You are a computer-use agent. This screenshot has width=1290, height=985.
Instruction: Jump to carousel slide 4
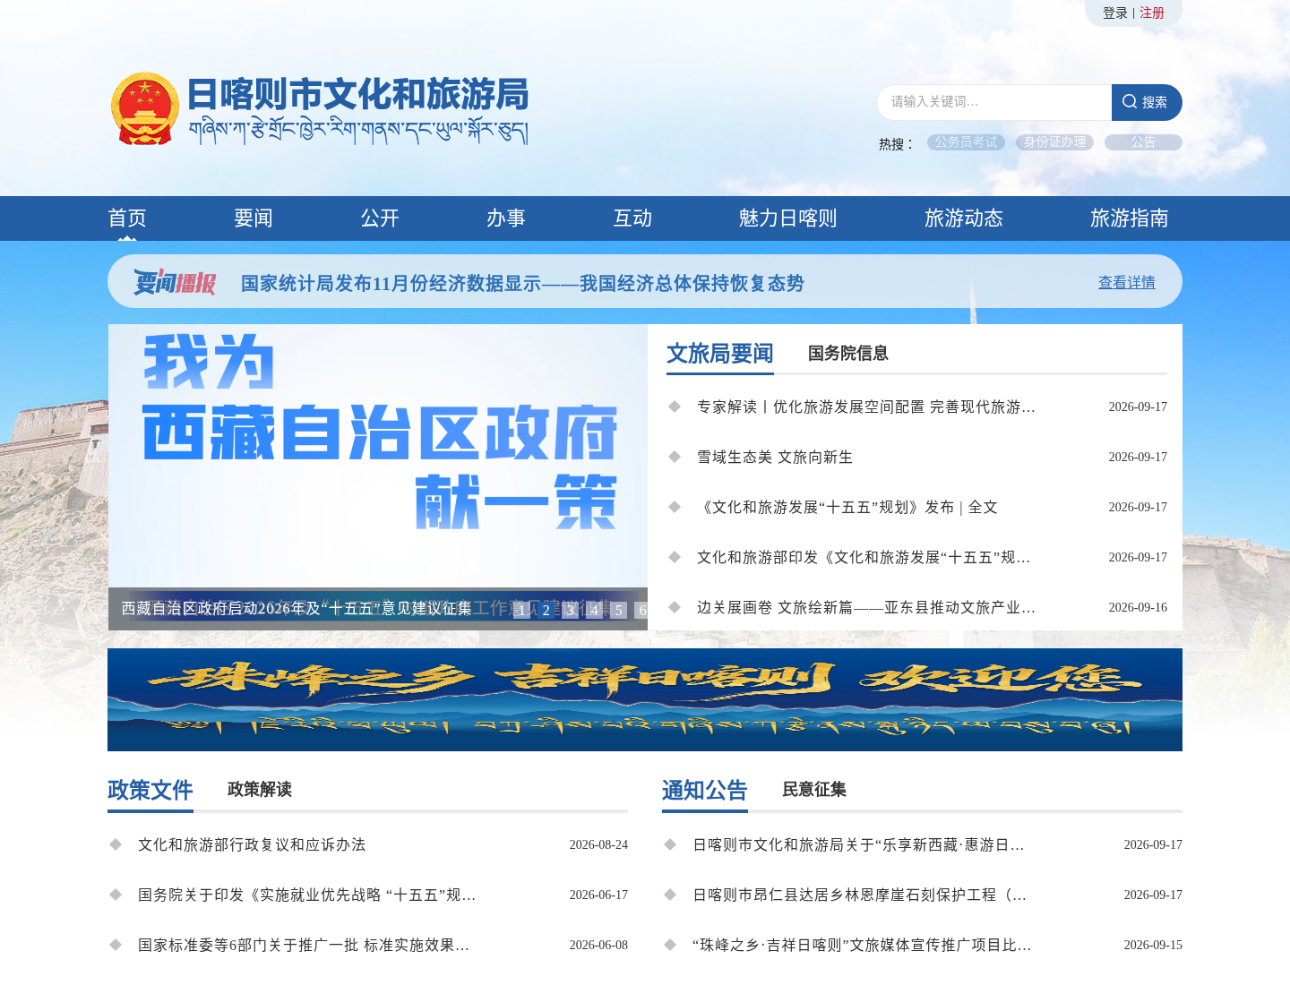pyautogui.click(x=594, y=610)
